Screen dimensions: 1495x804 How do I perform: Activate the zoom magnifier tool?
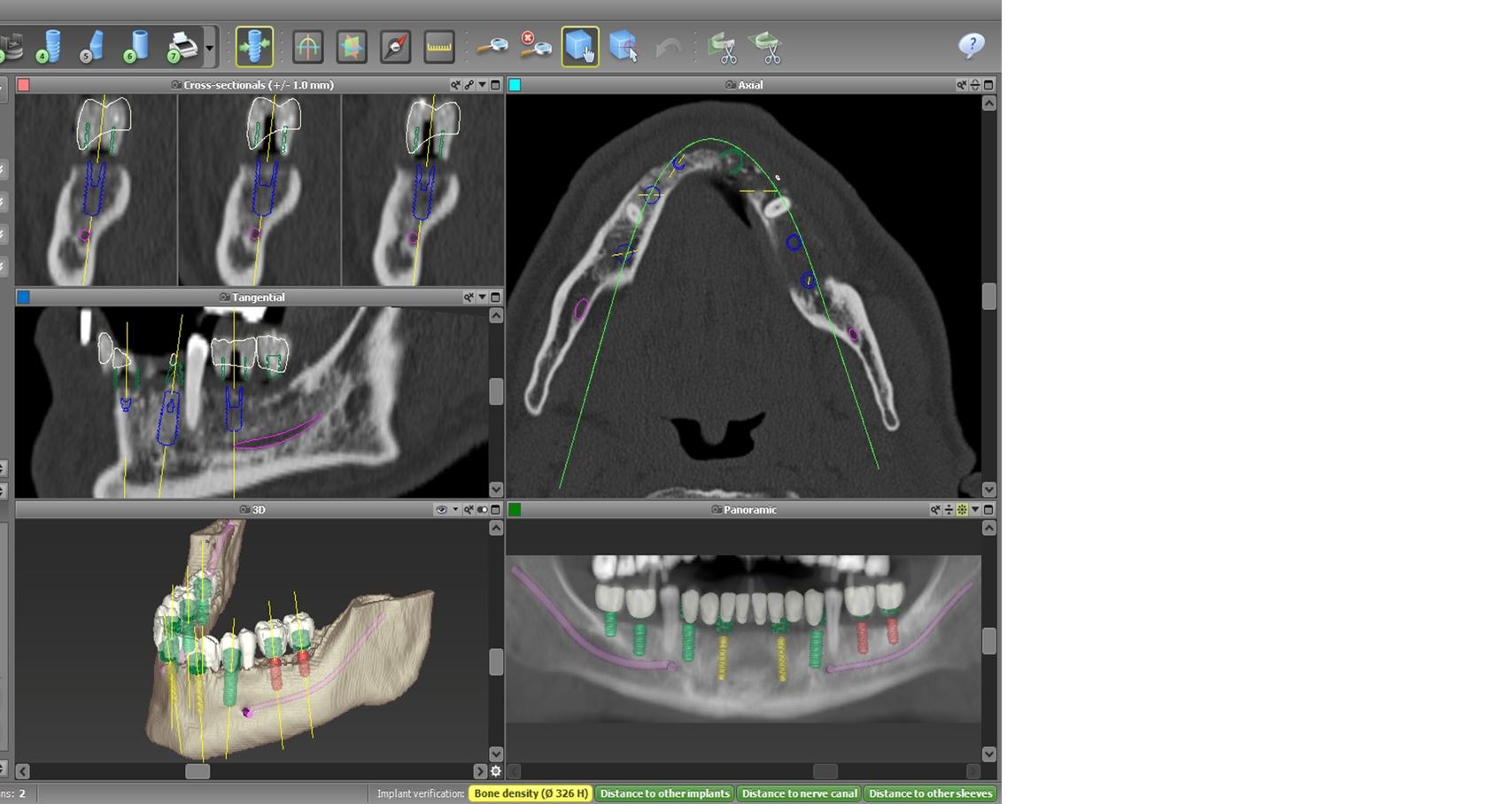492,46
